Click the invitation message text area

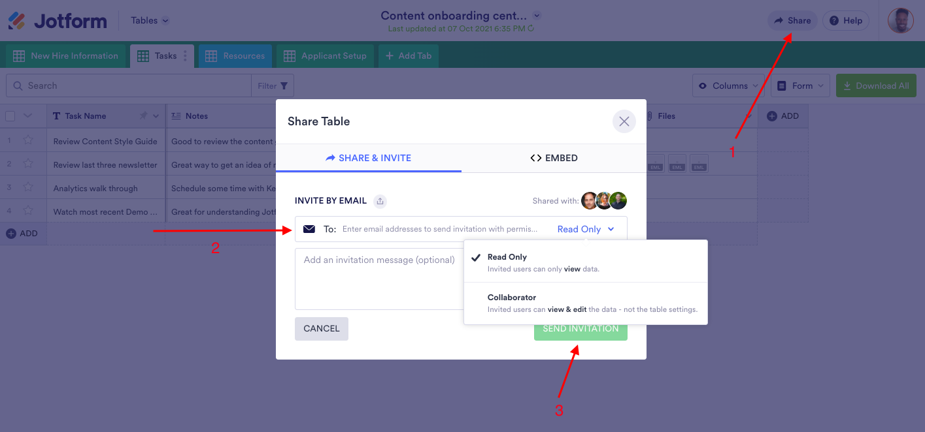coord(379,277)
